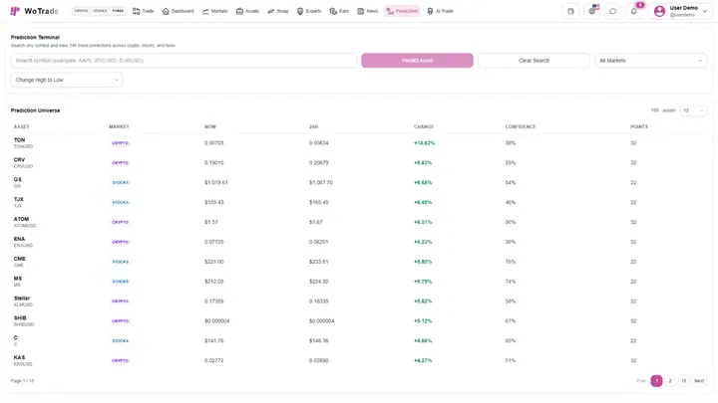Open the Swap arrows icon

tap(271, 11)
